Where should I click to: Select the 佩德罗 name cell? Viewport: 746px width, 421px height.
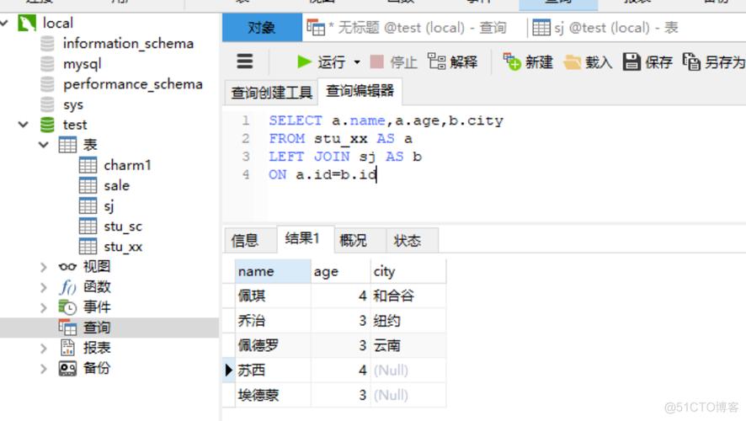click(273, 345)
